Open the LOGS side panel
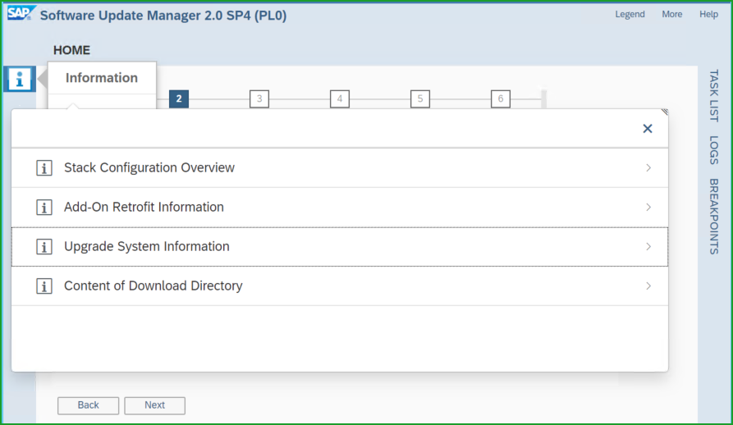Viewport: 733px width, 425px height. (714, 150)
